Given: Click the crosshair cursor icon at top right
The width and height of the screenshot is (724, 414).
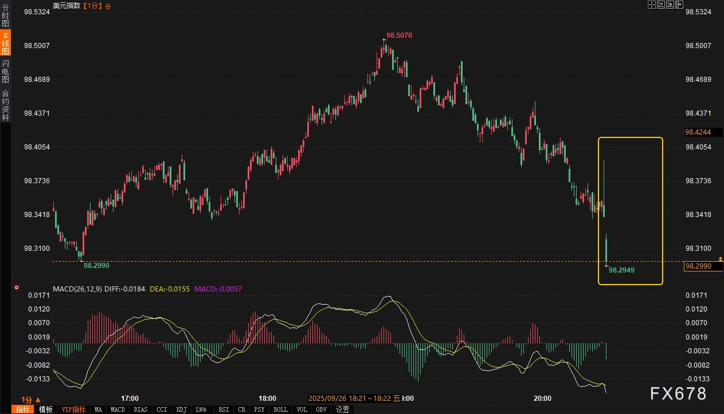Looking at the screenshot, I should tap(651, 5).
